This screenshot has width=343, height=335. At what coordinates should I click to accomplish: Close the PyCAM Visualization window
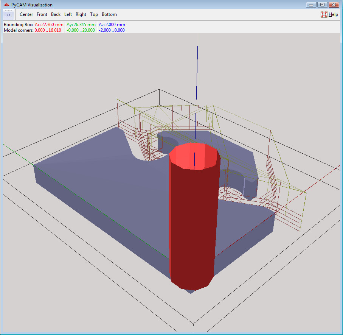point(333,5)
